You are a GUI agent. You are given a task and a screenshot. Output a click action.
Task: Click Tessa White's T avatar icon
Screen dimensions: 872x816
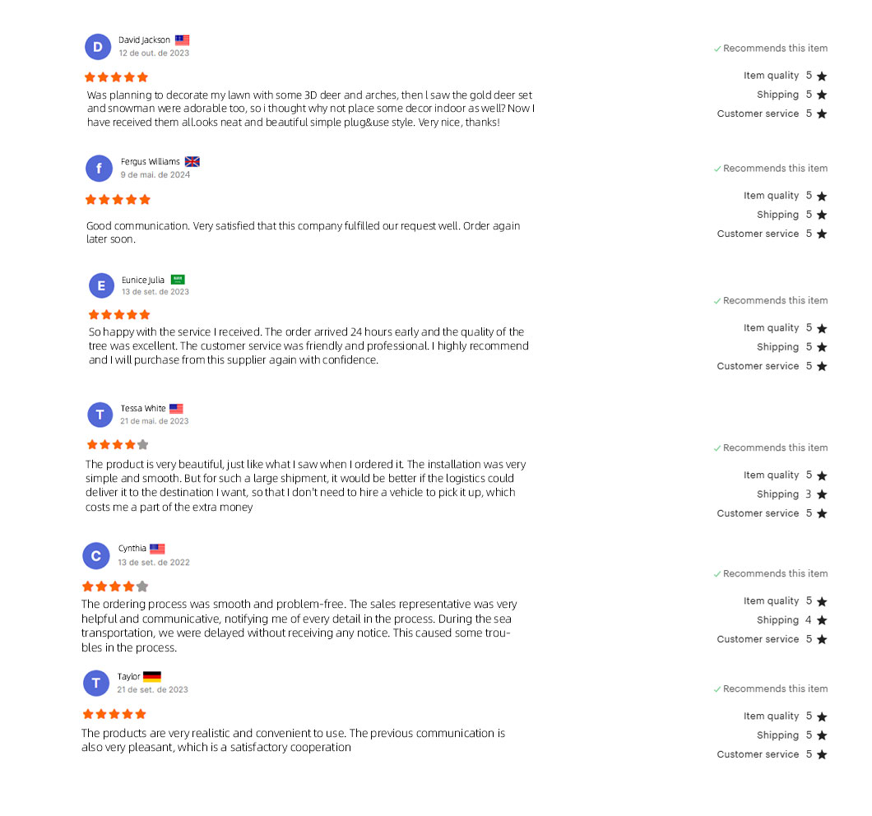100,415
